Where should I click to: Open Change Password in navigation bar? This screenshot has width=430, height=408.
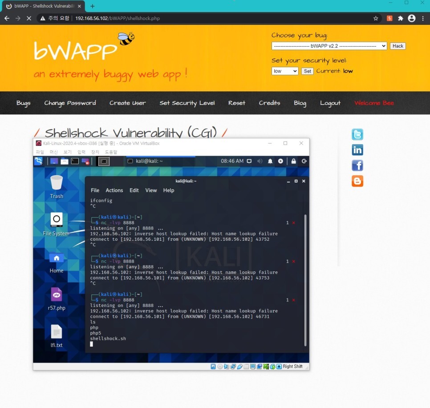coord(70,103)
